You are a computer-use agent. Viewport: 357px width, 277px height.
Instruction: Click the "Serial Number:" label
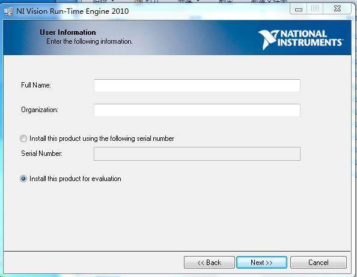(x=41, y=153)
